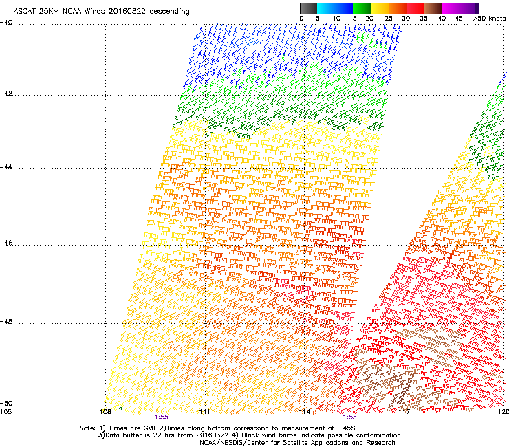The image size is (509, 447).
Task: Click the yellow 20-25 knots legend segment
Action: tap(380, 8)
